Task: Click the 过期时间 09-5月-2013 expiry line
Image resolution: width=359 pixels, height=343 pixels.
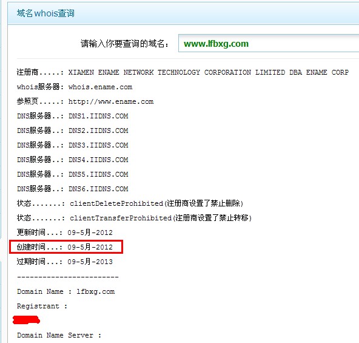Action: click(65, 262)
